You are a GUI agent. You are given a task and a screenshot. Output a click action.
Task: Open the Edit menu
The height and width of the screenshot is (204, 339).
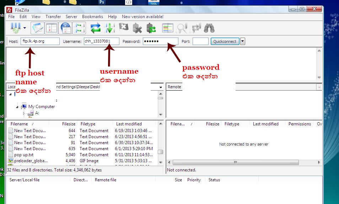pos(23,17)
